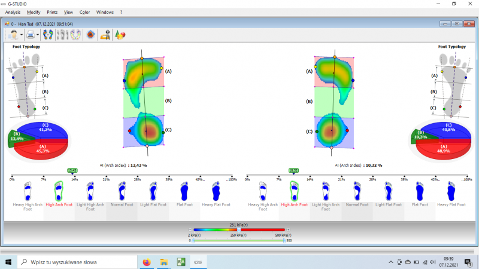479x269 pixels.
Task: Select the colored footprints pressure view icon
Action: point(48,35)
